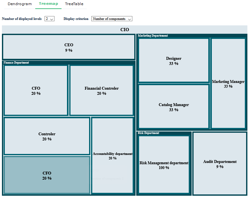
Task: Click the Financial Controler tile
Action: [x=102, y=90]
